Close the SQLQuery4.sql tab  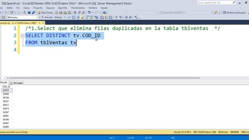coord(43,23)
